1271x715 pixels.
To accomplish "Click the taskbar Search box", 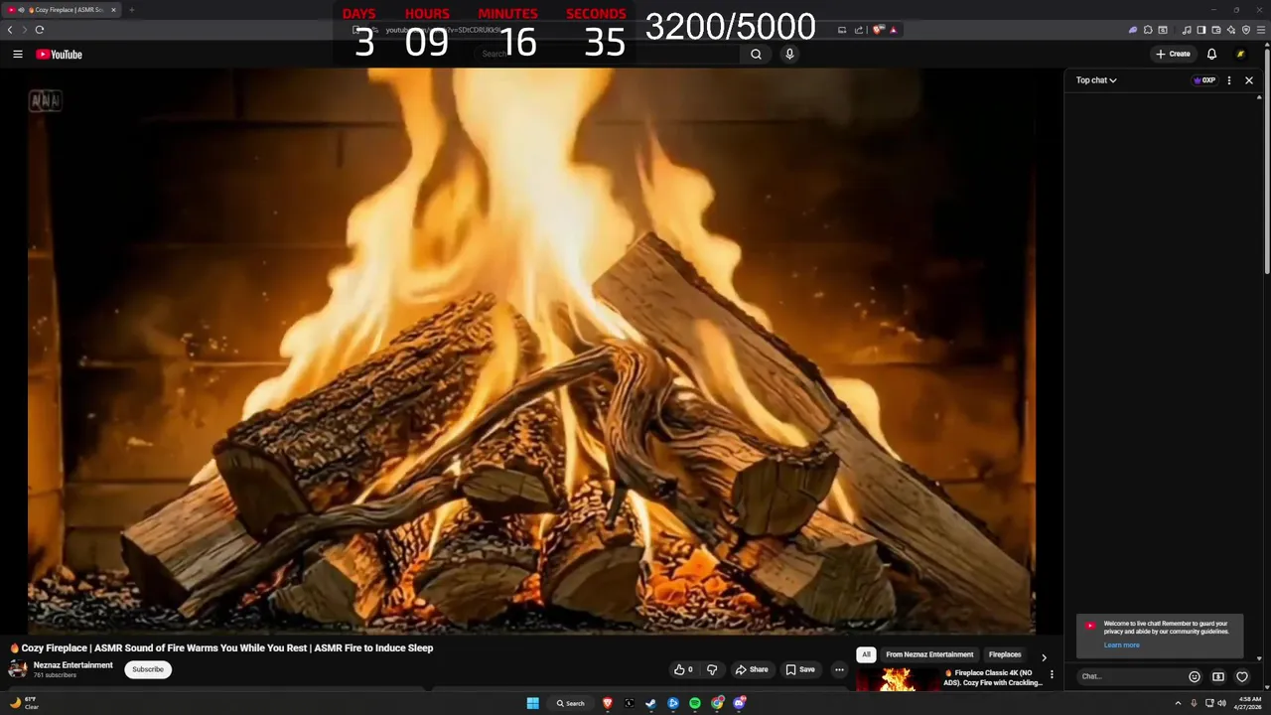I will 571,703.
